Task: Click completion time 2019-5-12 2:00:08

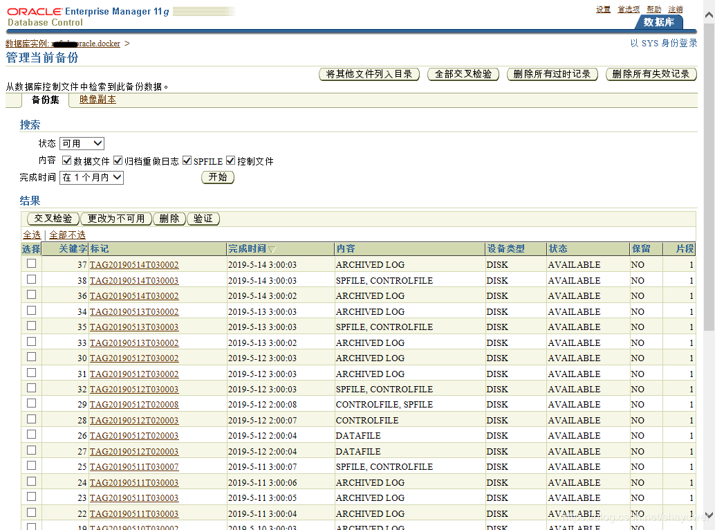Action: tap(262, 405)
